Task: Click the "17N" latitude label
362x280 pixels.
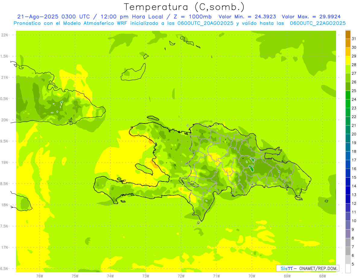Action: 5,247
